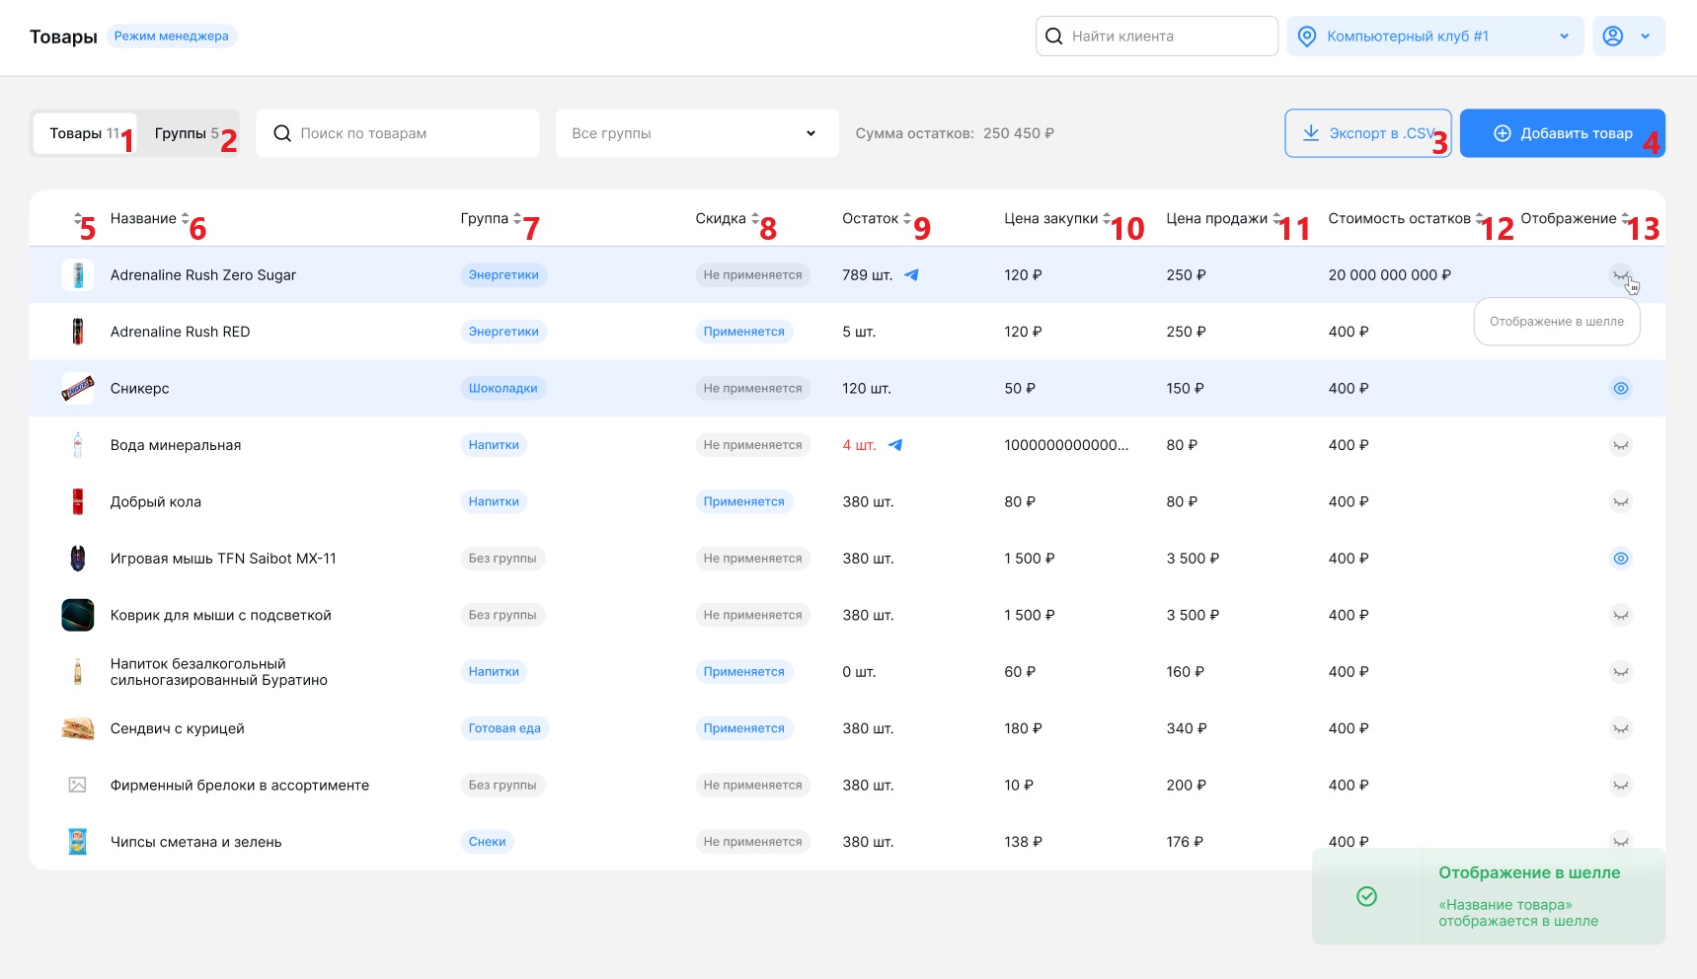This screenshot has width=1697, height=979.
Task: Click the Отображение в шелле notification
Action: tap(1488, 896)
